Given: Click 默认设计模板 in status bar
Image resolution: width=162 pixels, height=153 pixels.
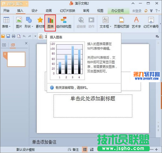Looking at the screenshot, I should pyautogui.click(x=26, y=150).
